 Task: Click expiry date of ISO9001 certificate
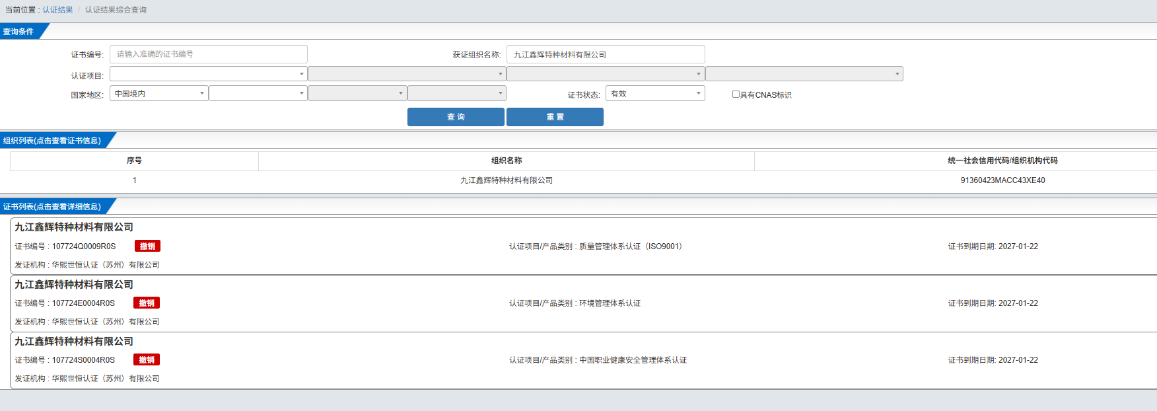click(993, 246)
